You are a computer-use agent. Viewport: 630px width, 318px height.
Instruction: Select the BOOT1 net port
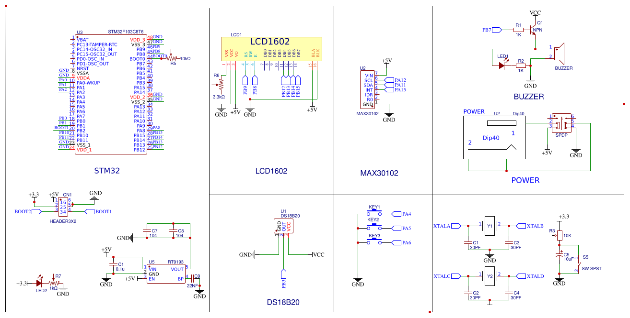[x=89, y=211]
